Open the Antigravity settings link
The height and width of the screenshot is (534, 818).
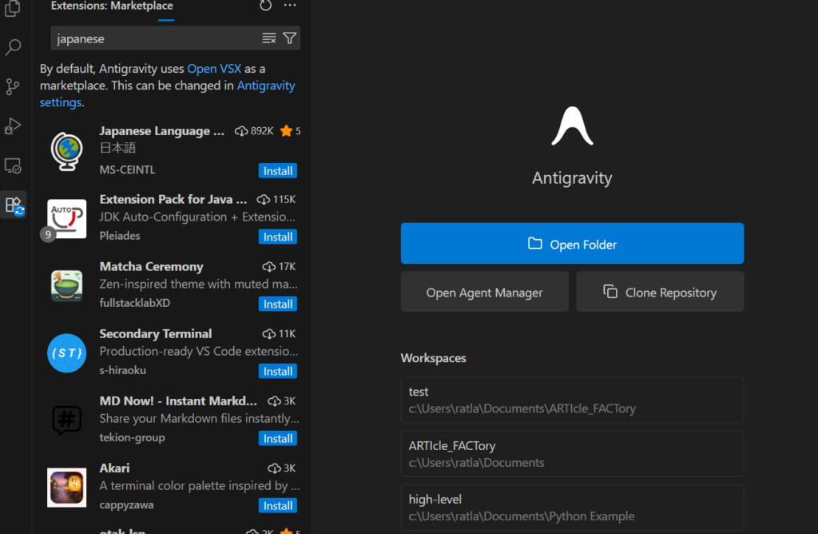pyautogui.click(x=266, y=86)
